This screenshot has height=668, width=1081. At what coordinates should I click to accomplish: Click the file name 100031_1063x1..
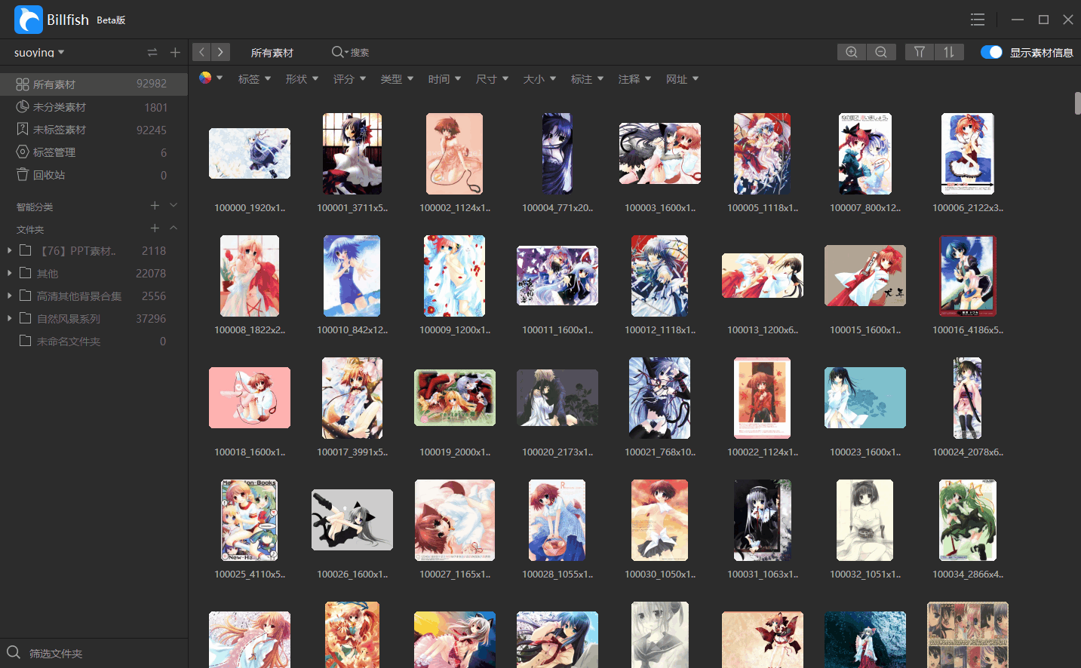coord(763,575)
